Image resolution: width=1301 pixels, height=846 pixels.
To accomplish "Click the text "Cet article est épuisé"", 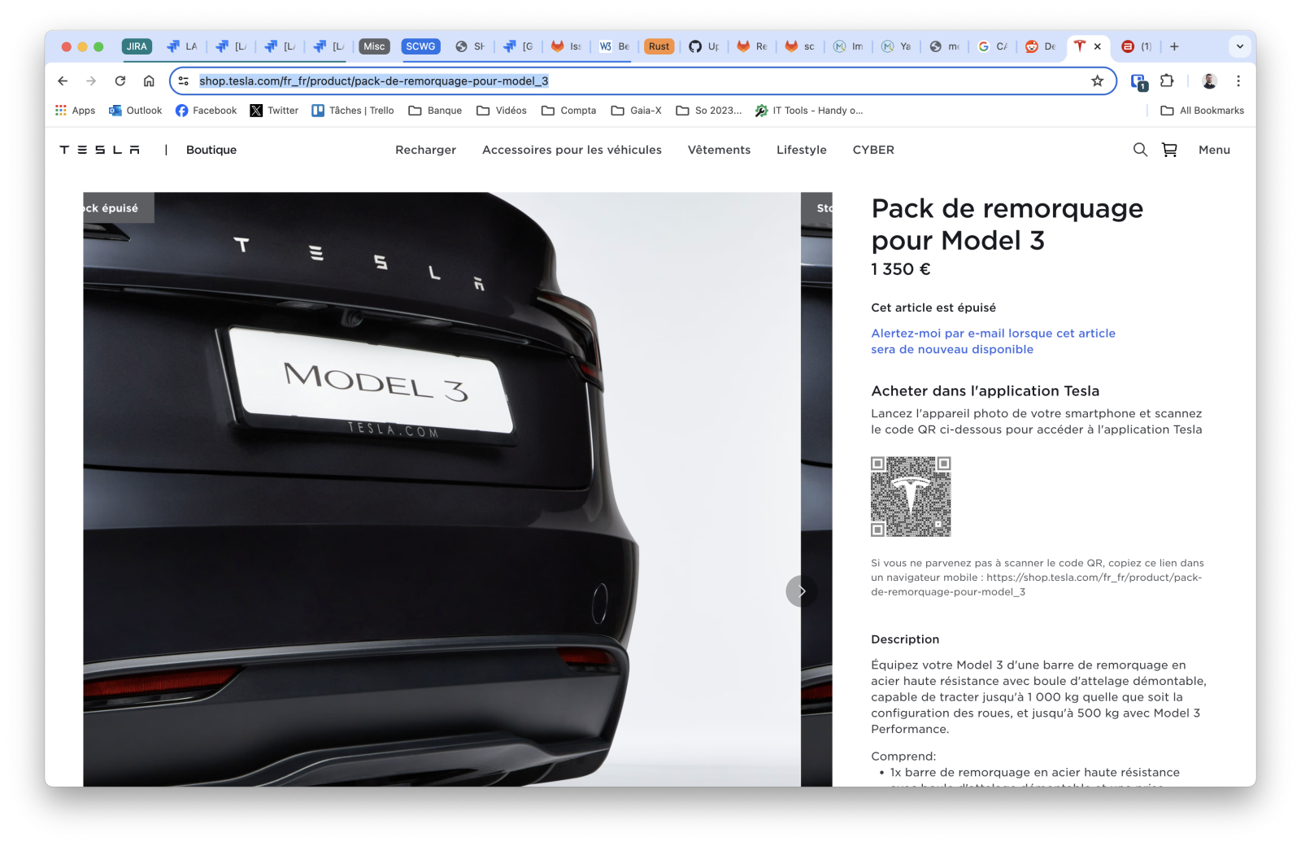I will tap(933, 307).
